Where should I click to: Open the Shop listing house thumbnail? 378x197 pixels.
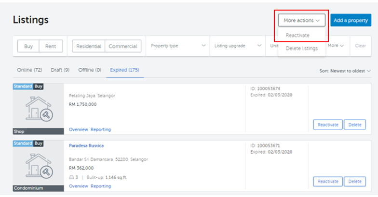[x=39, y=109]
